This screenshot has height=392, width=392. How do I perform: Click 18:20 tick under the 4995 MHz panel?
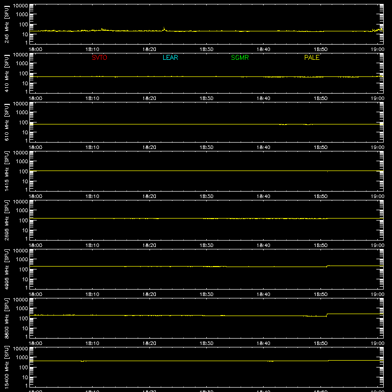coord(149,294)
